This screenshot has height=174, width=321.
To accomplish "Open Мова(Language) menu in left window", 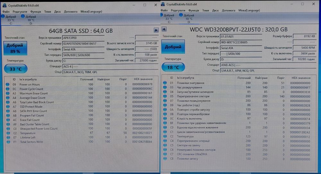I will (91, 12).
